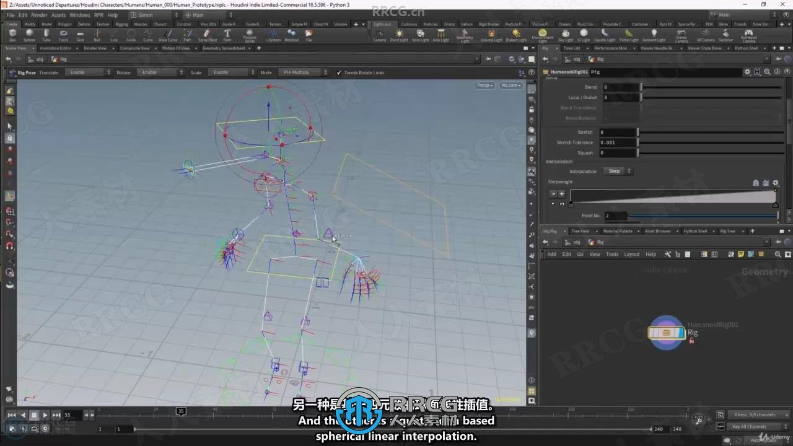Screen dimensions: 793x446
Task: Open Scale Enable dropdown
Action: click(x=231, y=72)
